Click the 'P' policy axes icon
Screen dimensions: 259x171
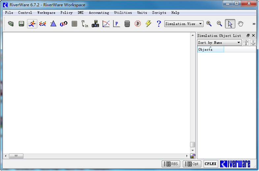[116, 24]
